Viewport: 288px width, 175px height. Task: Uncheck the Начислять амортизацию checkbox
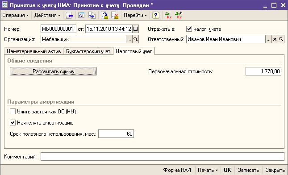13,123
